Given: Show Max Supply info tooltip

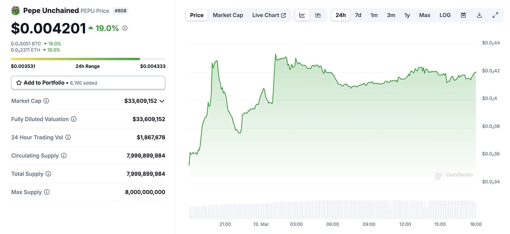Looking at the screenshot, I should pos(47,192).
